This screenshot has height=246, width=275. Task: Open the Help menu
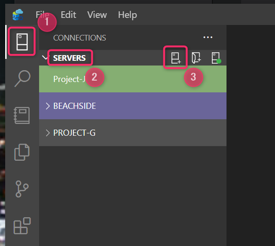[127, 15]
